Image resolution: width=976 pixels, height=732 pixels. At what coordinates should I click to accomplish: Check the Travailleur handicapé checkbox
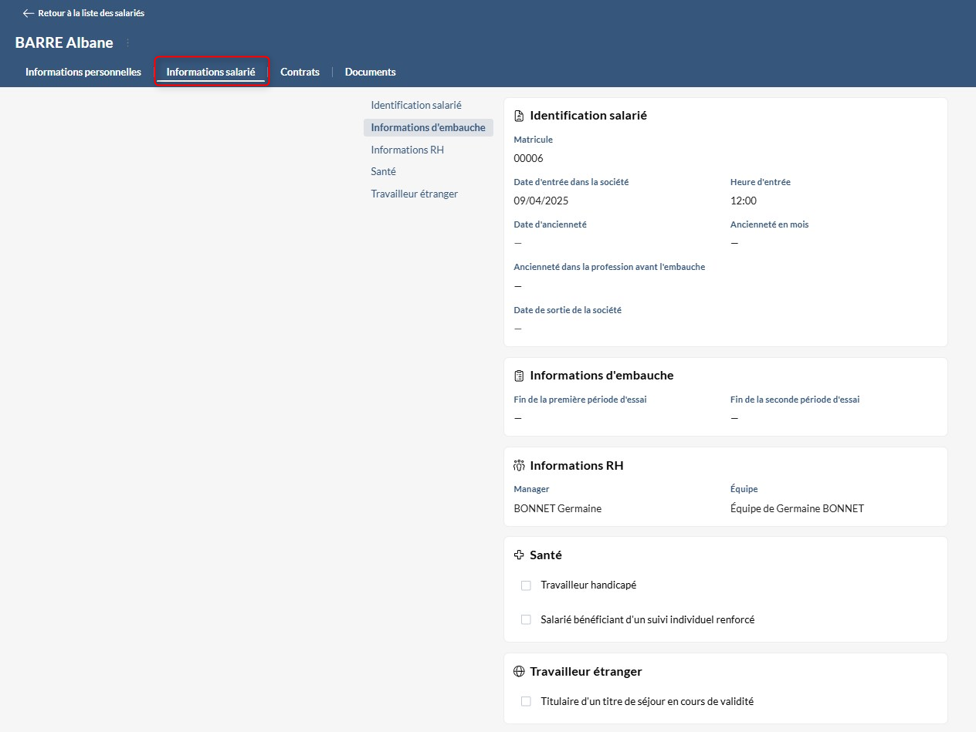[526, 585]
